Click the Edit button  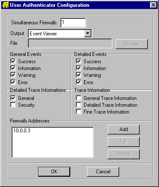pyautogui.click(x=123, y=142)
